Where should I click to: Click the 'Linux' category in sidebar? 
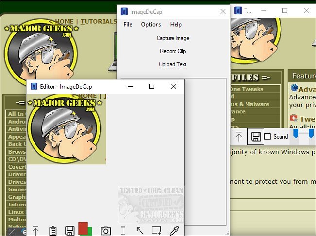click(16, 212)
